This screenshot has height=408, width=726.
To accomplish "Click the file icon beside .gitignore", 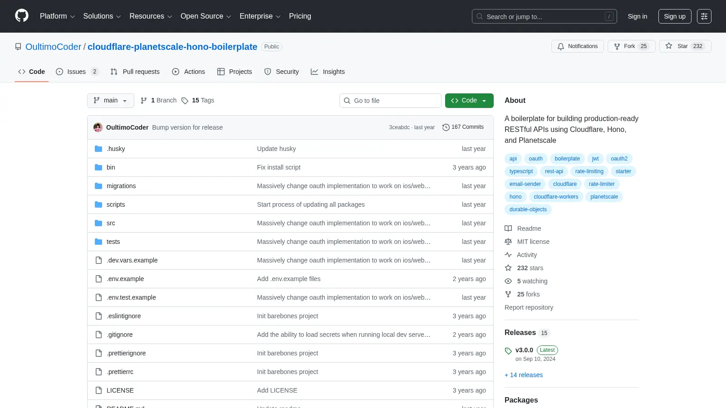I will (x=98, y=335).
